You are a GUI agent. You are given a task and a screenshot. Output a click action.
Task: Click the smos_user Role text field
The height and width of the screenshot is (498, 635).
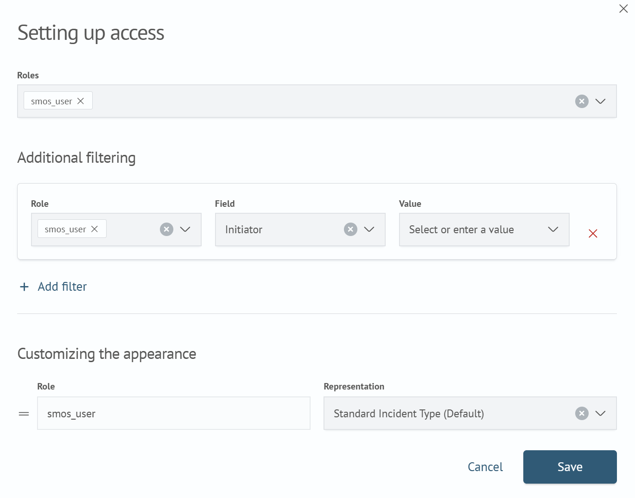pyautogui.click(x=174, y=413)
